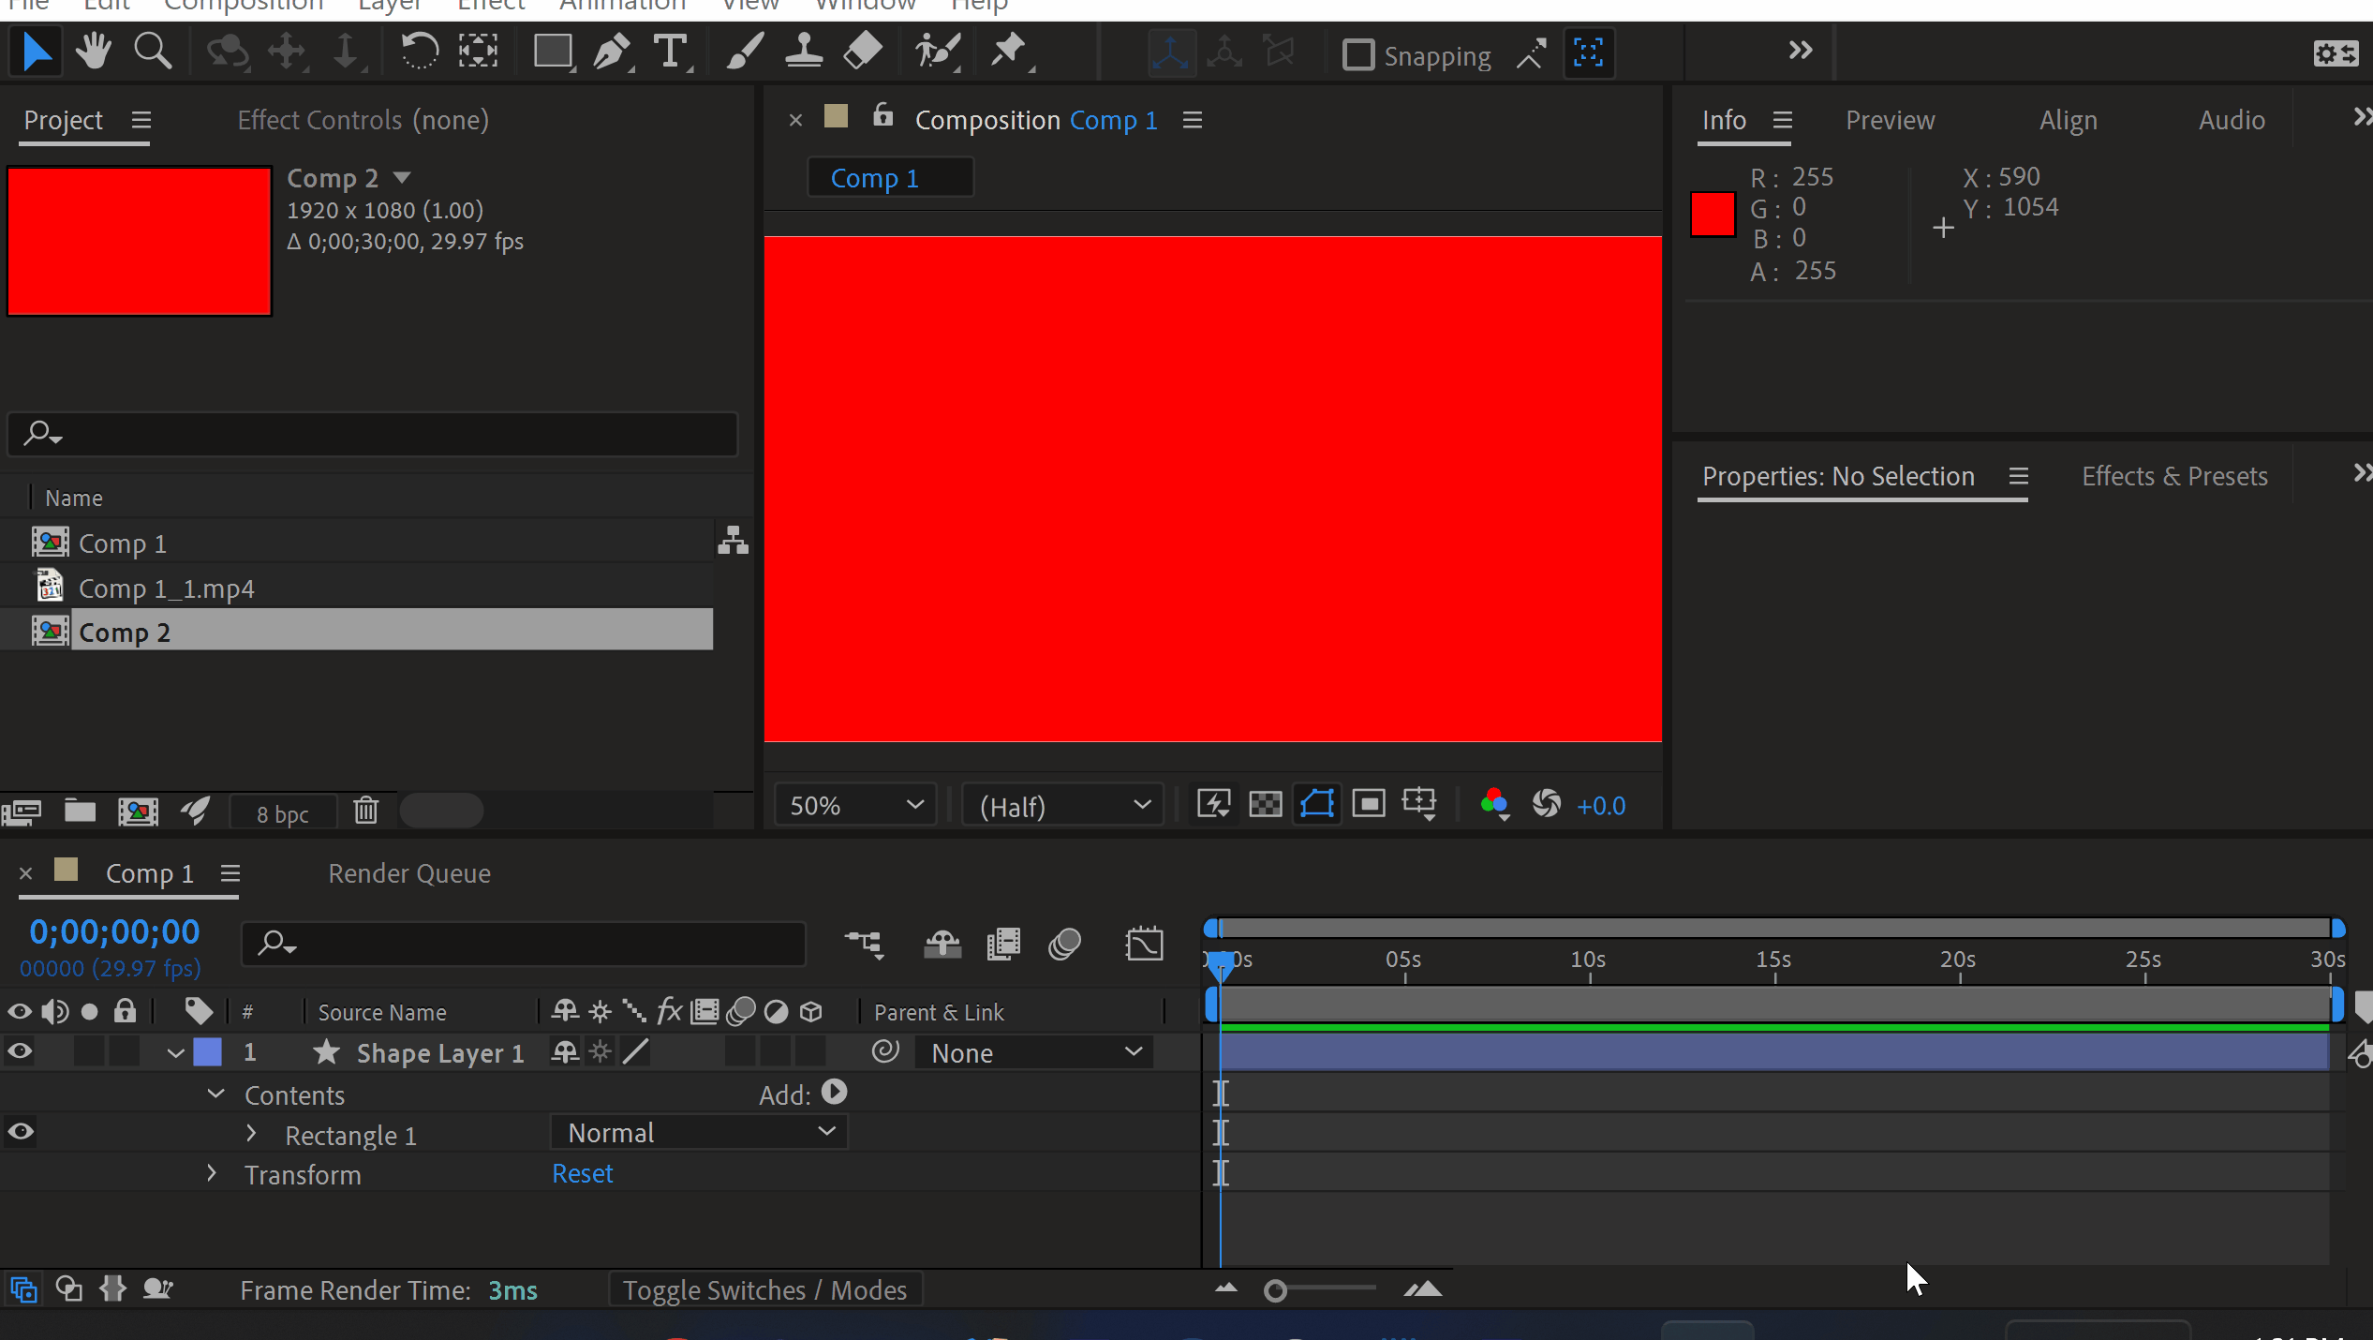Click Toggle Switches / Modes button
The image size is (2373, 1340).
[x=764, y=1290]
